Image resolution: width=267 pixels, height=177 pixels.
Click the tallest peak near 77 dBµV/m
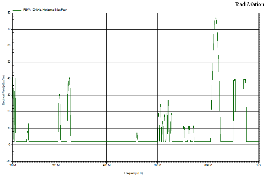215,18
